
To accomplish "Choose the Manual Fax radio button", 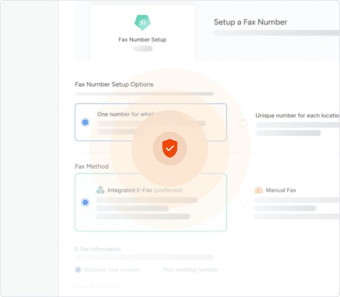I will click(243, 202).
